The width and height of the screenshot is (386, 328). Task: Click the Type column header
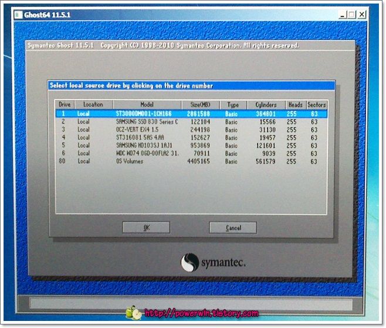pos(233,105)
